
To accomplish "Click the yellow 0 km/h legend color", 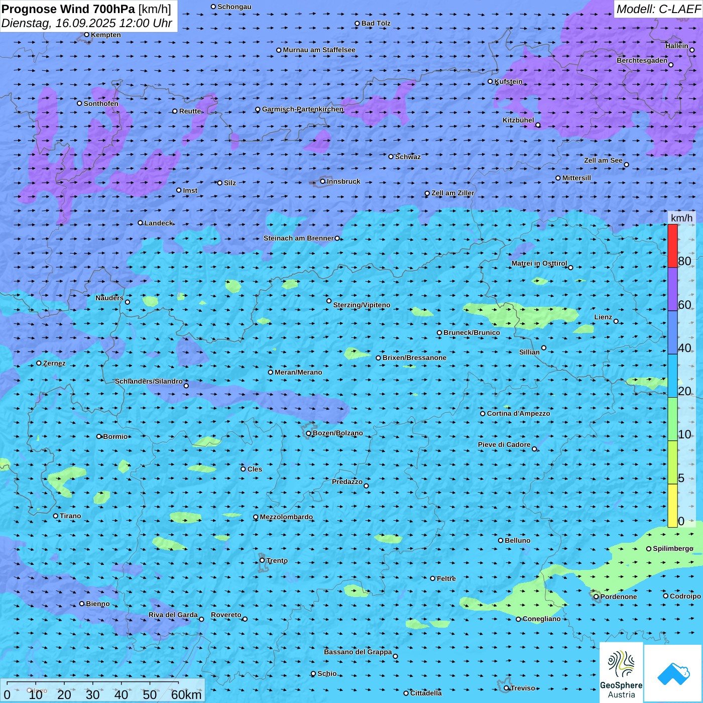I will point(672,506).
